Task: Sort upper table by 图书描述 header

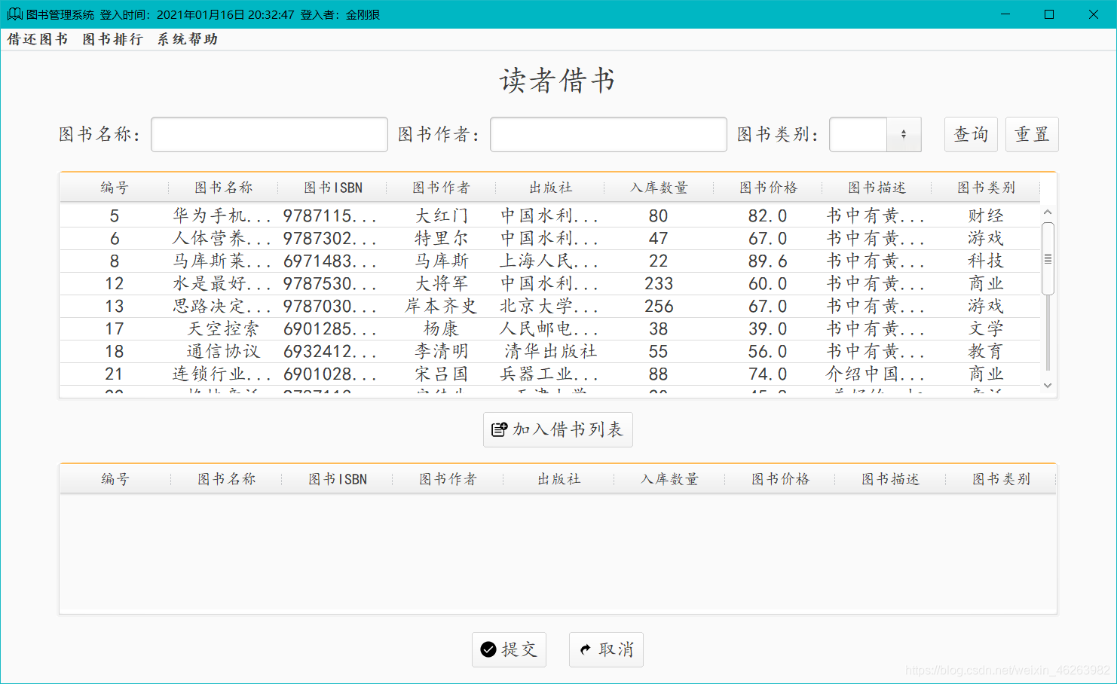Action: 877,188
